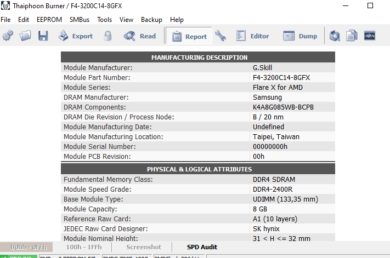390x258 pixels.
Task: Open the Editor view
Action: [x=252, y=36]
